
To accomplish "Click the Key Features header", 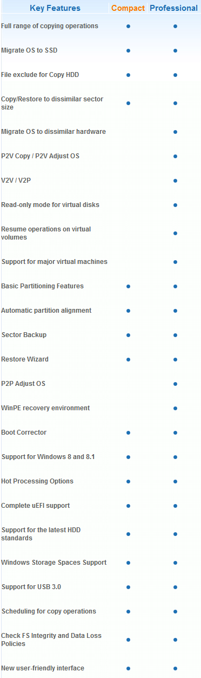I will click(55, 8).
